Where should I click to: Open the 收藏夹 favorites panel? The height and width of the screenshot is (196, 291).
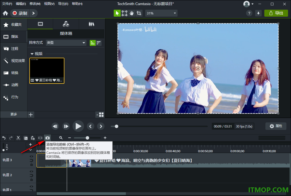point(13,25)
